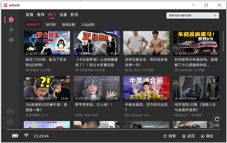Click title 《卡厄思梦境》公测前瞻要来了

pos(96,62)
